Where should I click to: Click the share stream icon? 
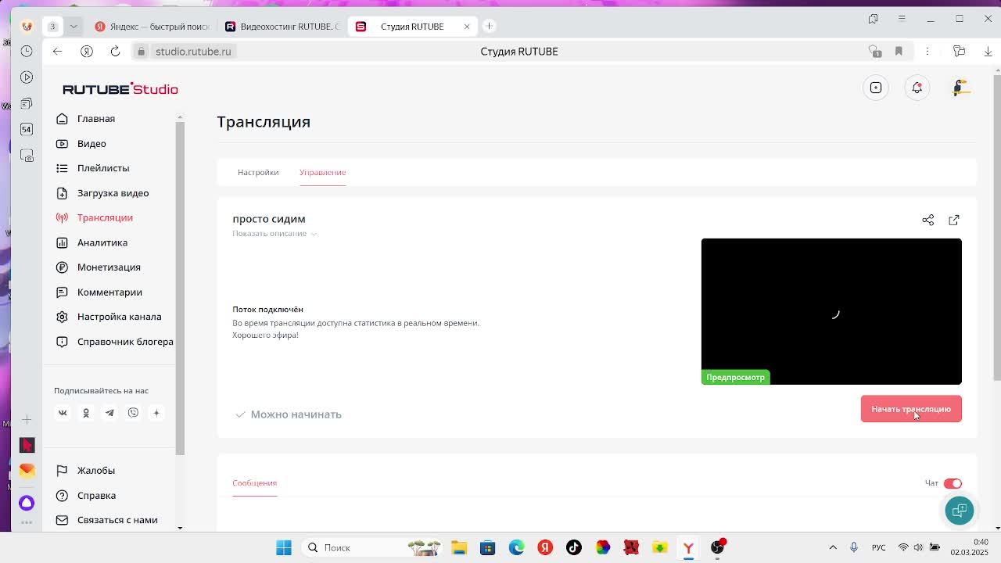(928, 221)
